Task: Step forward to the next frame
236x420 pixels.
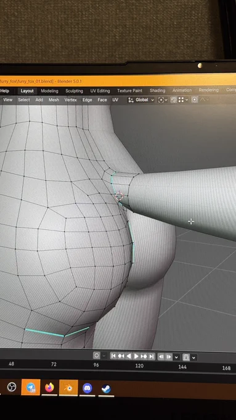Action: tap(169, 357)
